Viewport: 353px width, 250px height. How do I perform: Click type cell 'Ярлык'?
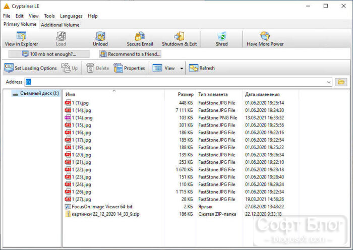tap(205, 207)
